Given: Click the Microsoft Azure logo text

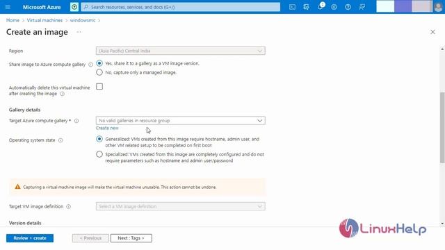Looking at the screenshot, I should tap(42, 7).
